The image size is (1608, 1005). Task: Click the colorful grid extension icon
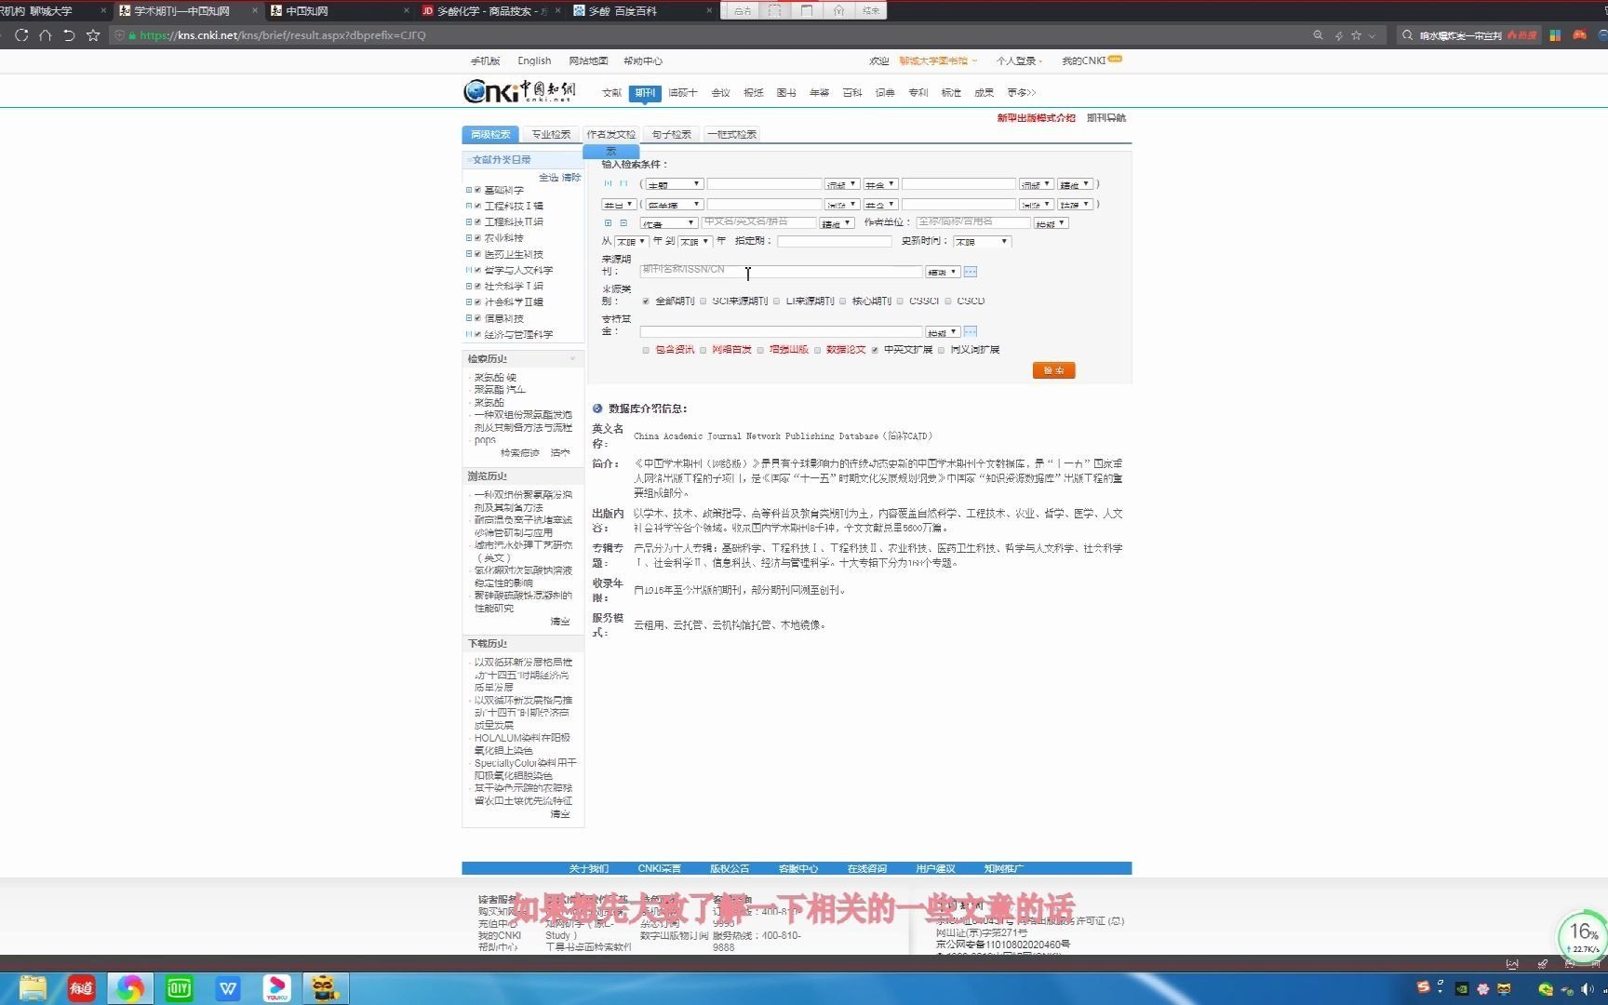1555,35
